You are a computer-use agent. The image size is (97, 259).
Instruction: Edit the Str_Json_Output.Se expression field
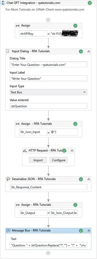coord(64,213)
